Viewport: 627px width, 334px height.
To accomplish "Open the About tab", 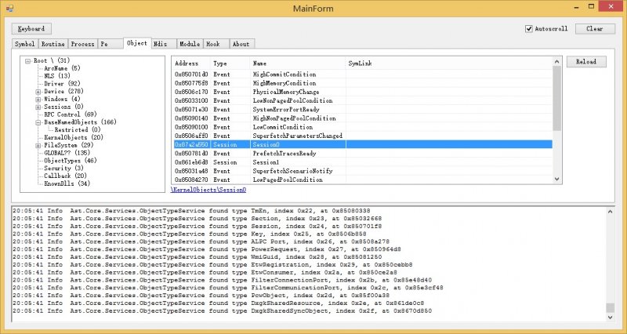I will point(241,44).
